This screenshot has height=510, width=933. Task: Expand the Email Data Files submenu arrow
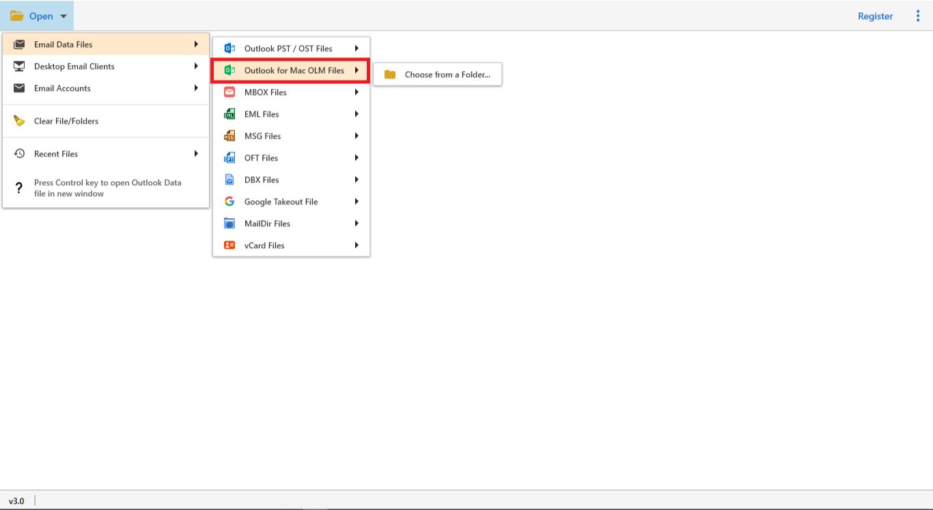tap(196, 44)
